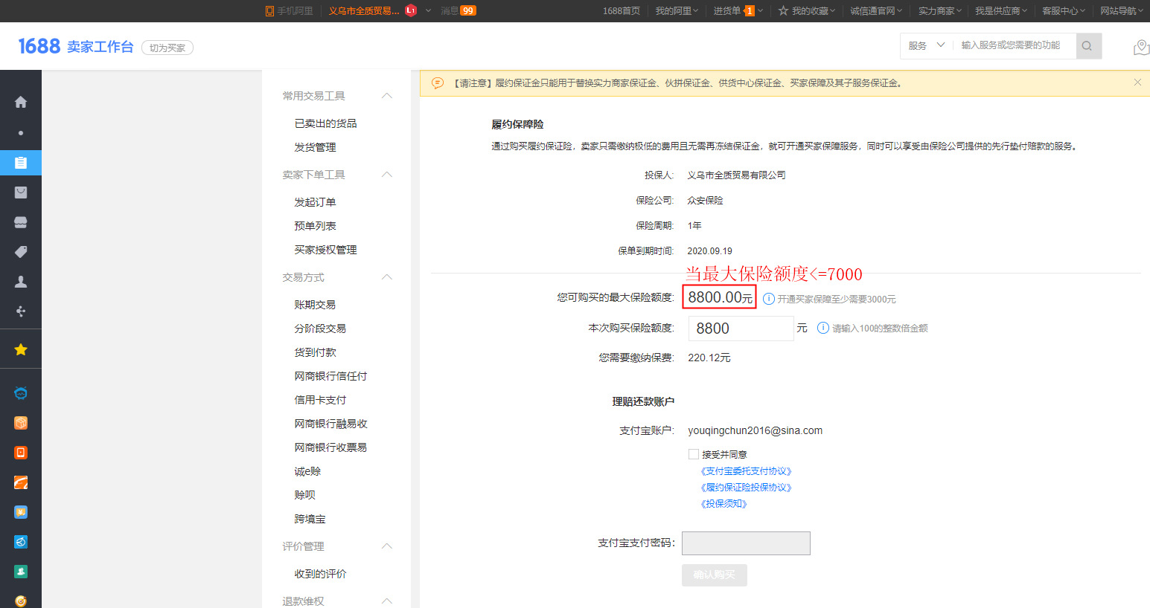
Task: Open the 进货单 dropdown menu
Action: [738, 10]
